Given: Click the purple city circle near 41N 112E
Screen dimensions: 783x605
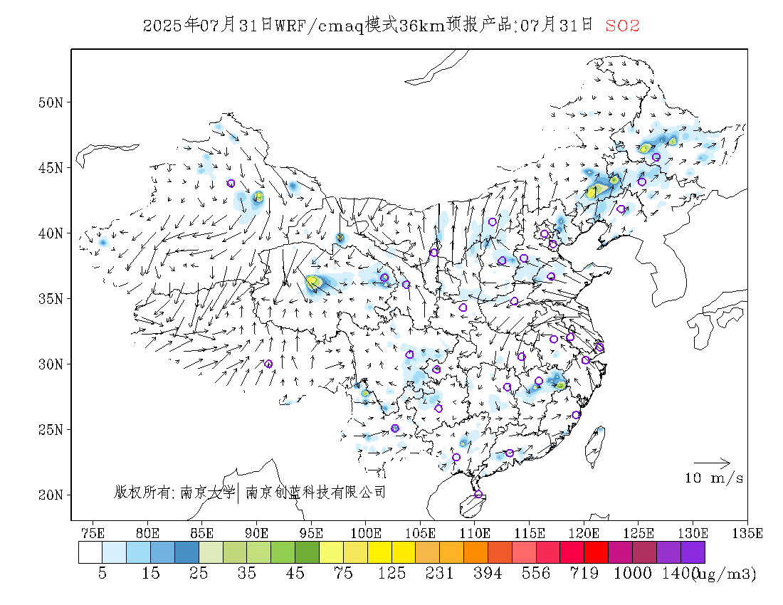Looking at the screenshot, I should point(493,221).
